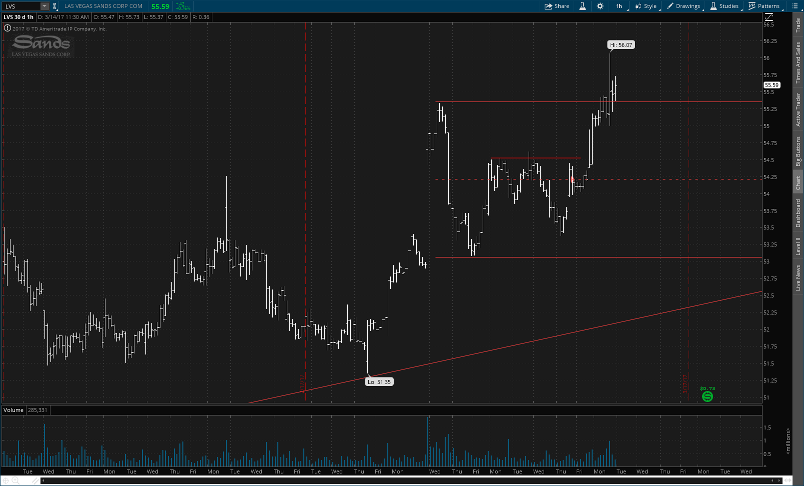Image resolution: width=804 pixels, height=486 pixels.
Task: Click the O: 55.47 open value
Action: click(104, 17)
